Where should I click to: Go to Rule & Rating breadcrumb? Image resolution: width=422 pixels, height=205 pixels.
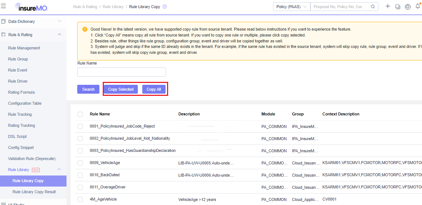(85, 7)
